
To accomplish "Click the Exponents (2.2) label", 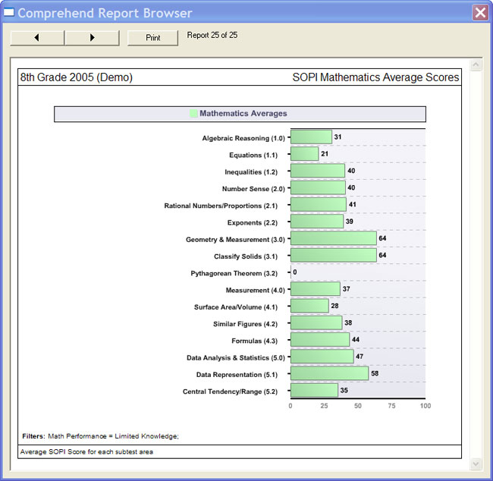I will 252,223.
